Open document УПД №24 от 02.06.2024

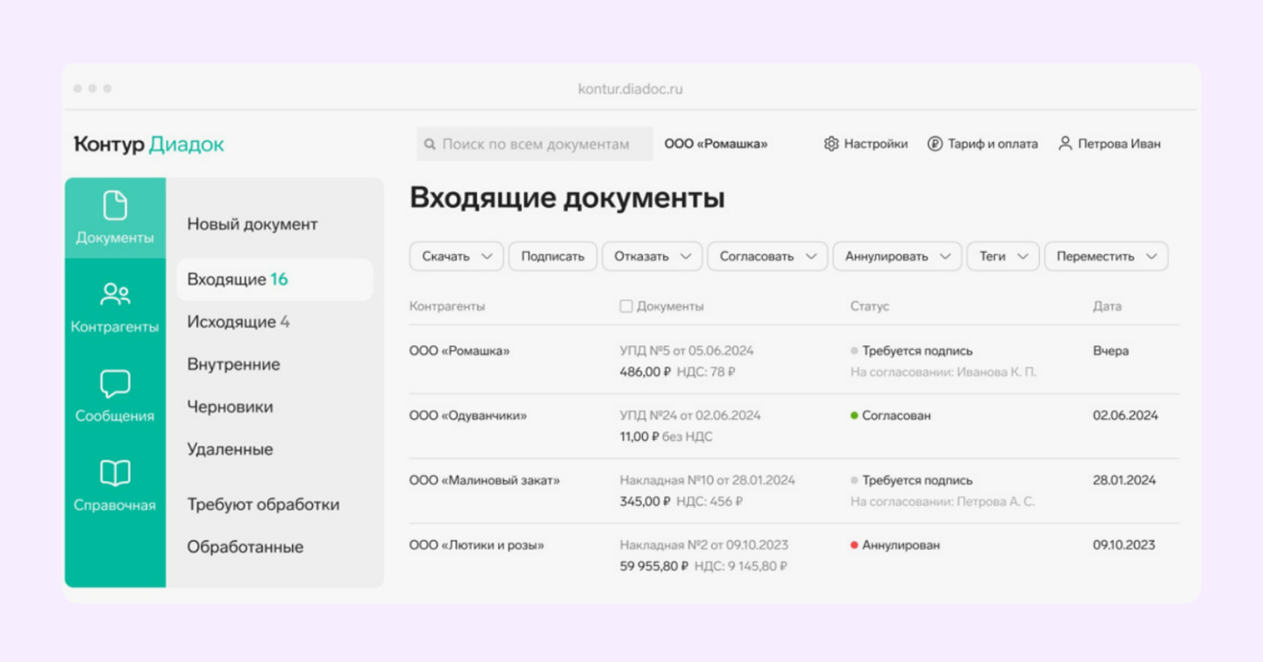point(689,416)
